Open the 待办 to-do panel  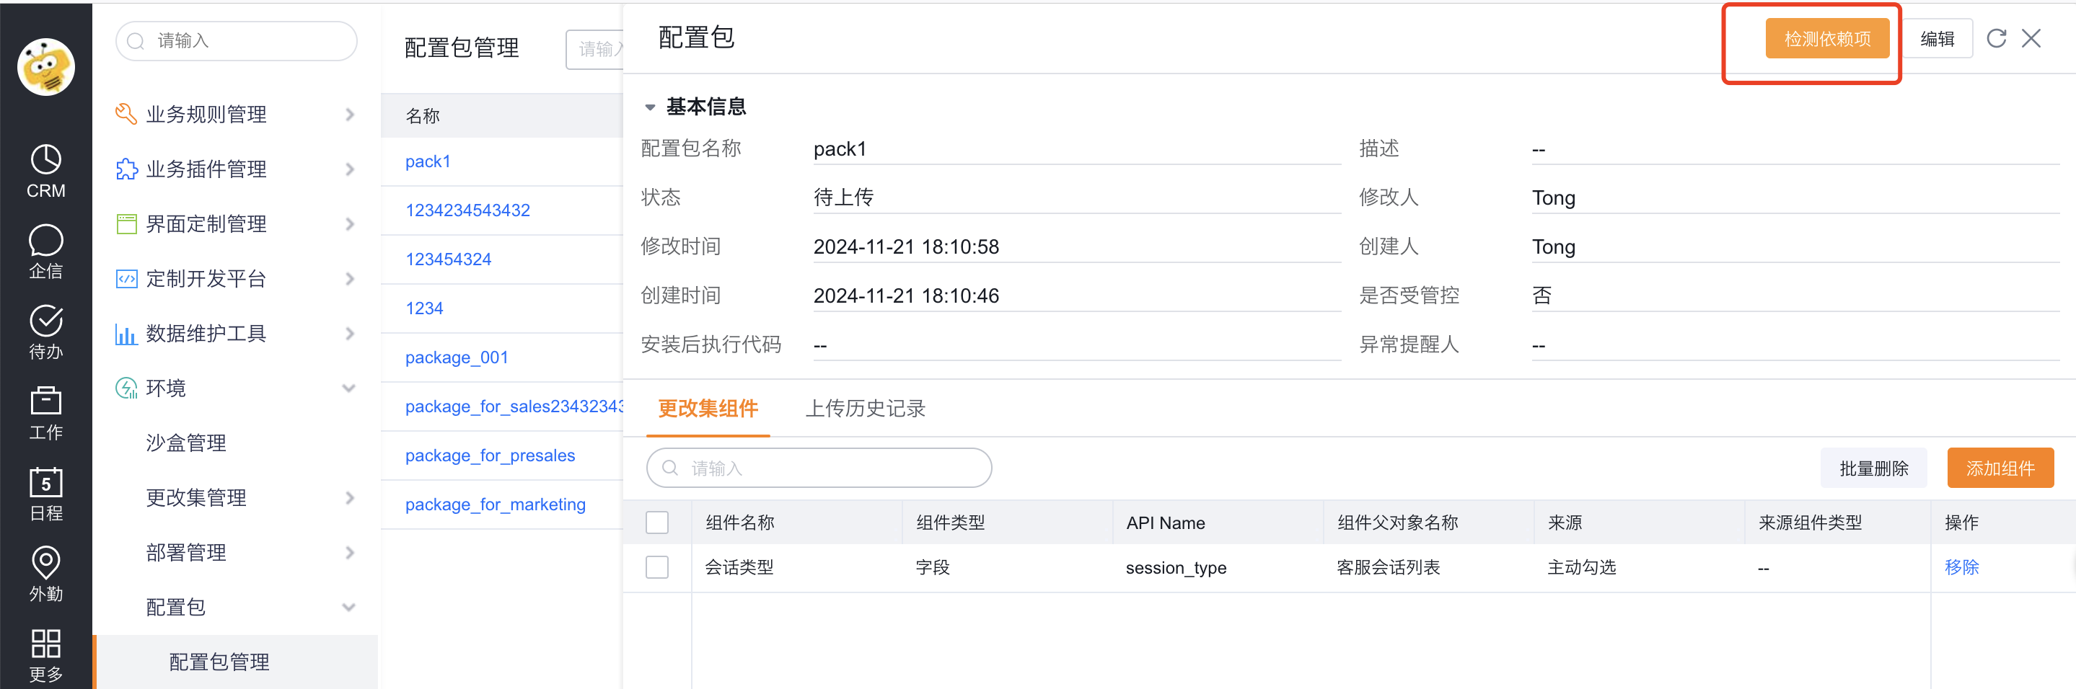46,330
